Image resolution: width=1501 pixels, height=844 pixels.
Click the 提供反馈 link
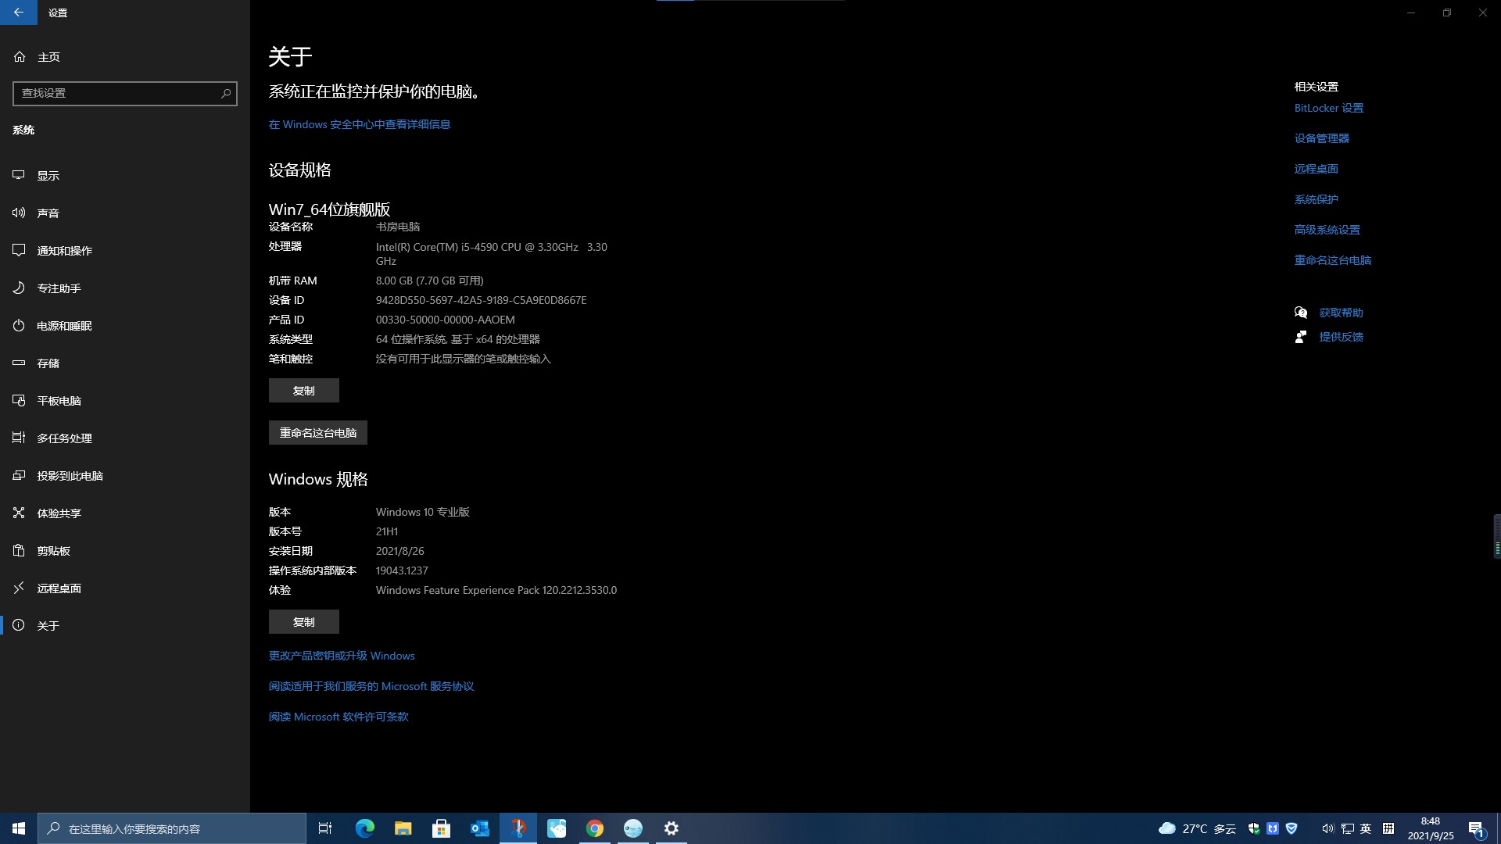click(1342, 337)
